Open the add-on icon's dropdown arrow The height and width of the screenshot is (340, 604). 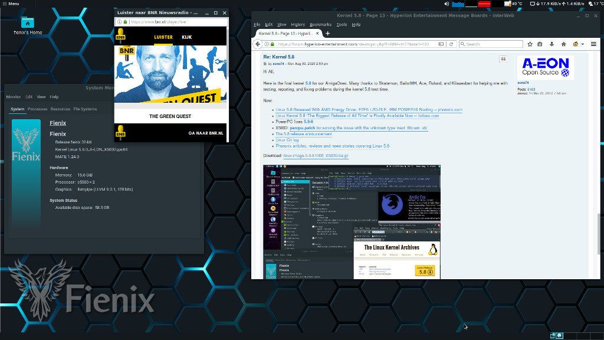click(x=582, y=44)
